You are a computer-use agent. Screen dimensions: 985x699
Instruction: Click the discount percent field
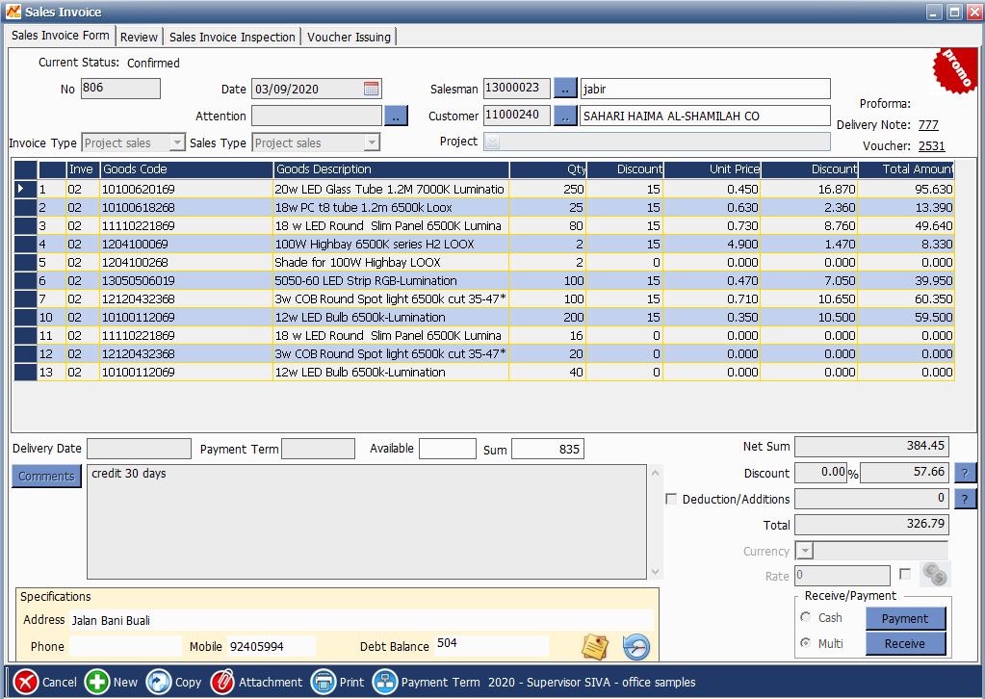[821, 473]
